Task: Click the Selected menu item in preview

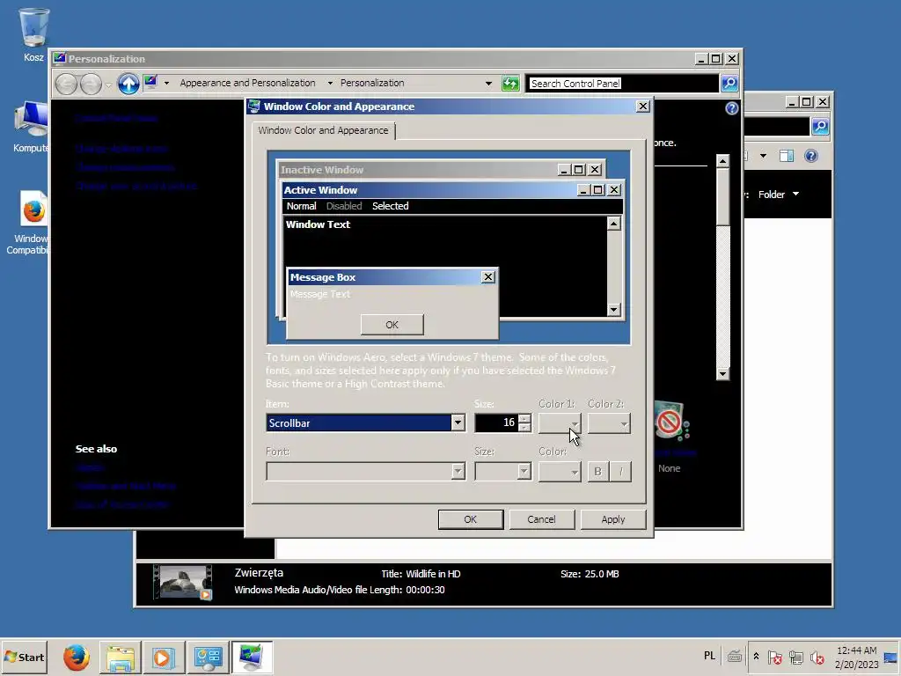Action: [390, 206]
